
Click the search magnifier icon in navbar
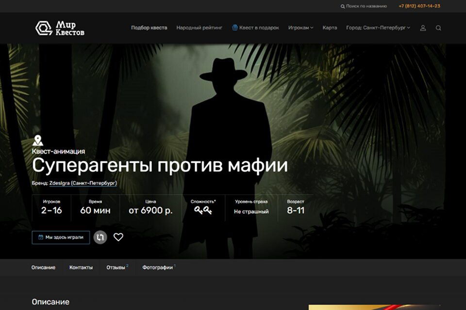pyautogui.click(x=438, y=28)
